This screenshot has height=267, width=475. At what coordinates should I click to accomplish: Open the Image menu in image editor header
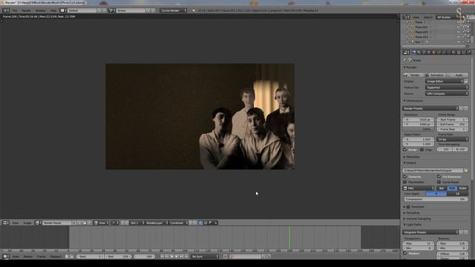coord(27,222)
